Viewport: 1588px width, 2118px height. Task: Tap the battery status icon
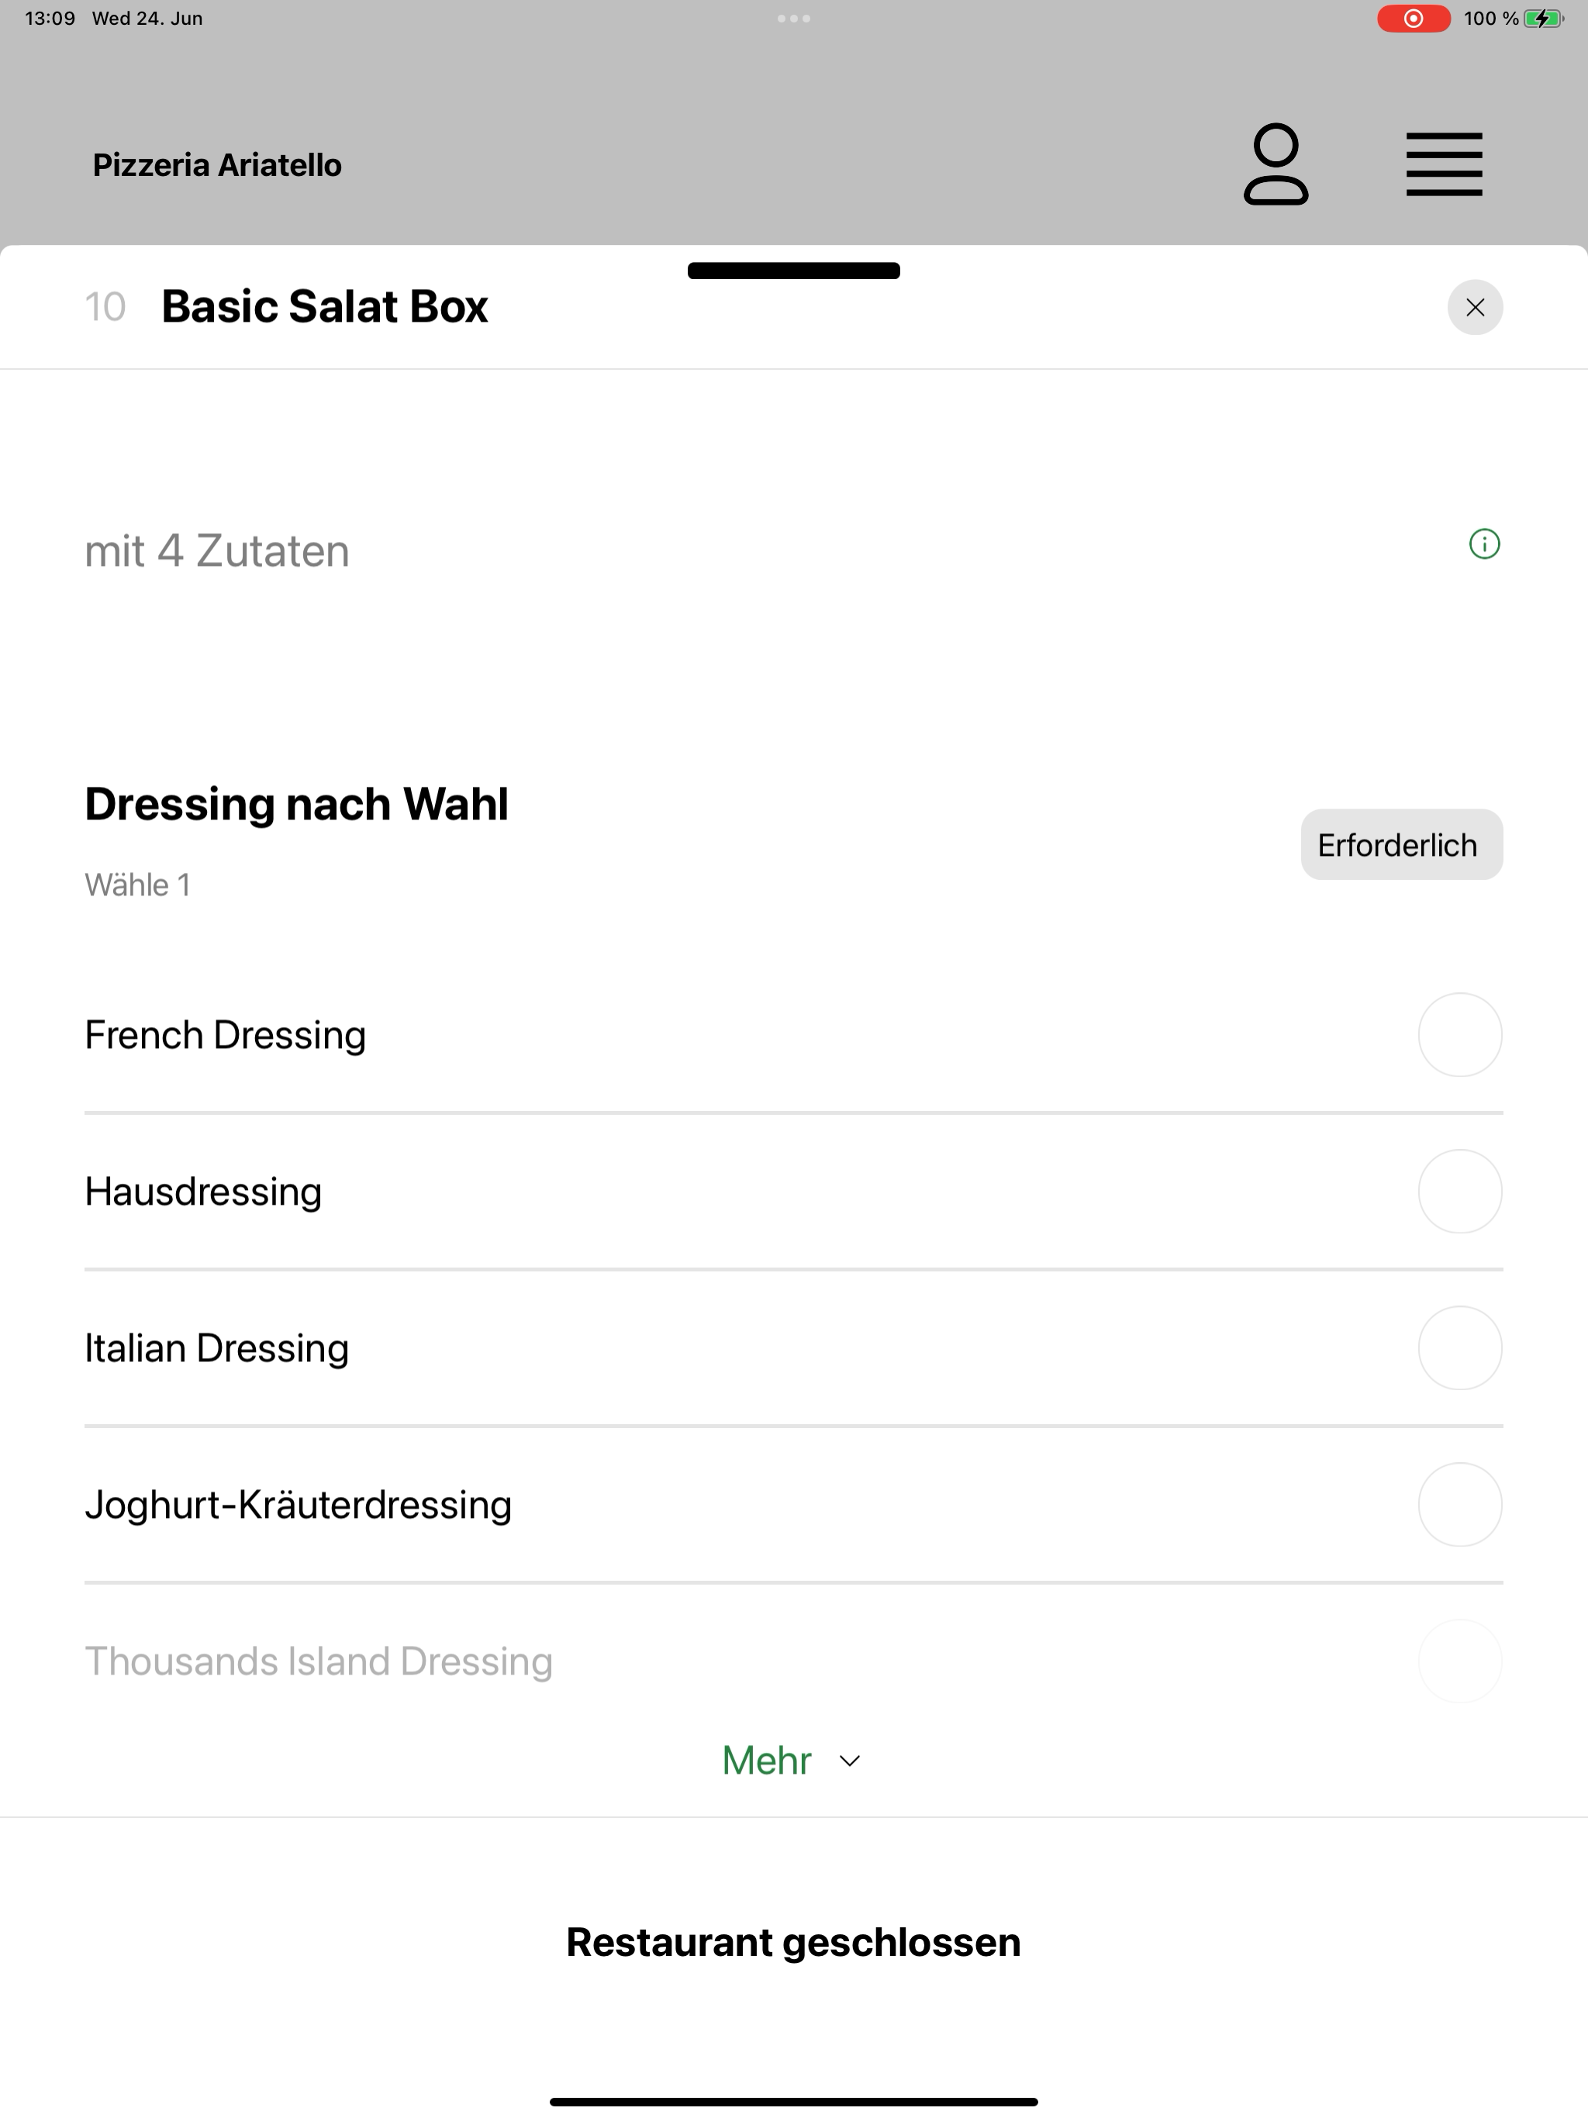1543,18
